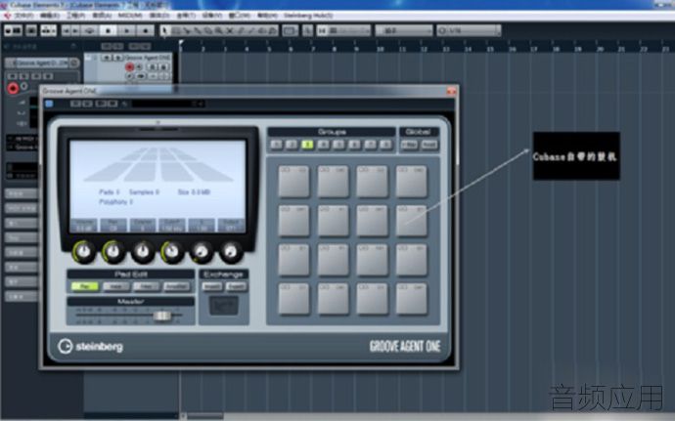The height and width of the screenshot is (421, 675).
Task: Click the transport Record button
Action: point(146,30)
